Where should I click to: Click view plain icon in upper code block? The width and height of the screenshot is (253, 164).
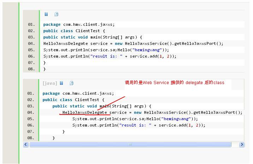click(46, 14)
